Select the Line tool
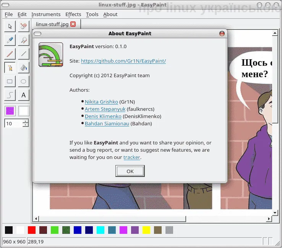Viewport: 282px width, 248px height. coord(24,54)
